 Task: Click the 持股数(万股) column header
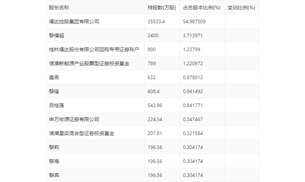click(x=161, y=8)
